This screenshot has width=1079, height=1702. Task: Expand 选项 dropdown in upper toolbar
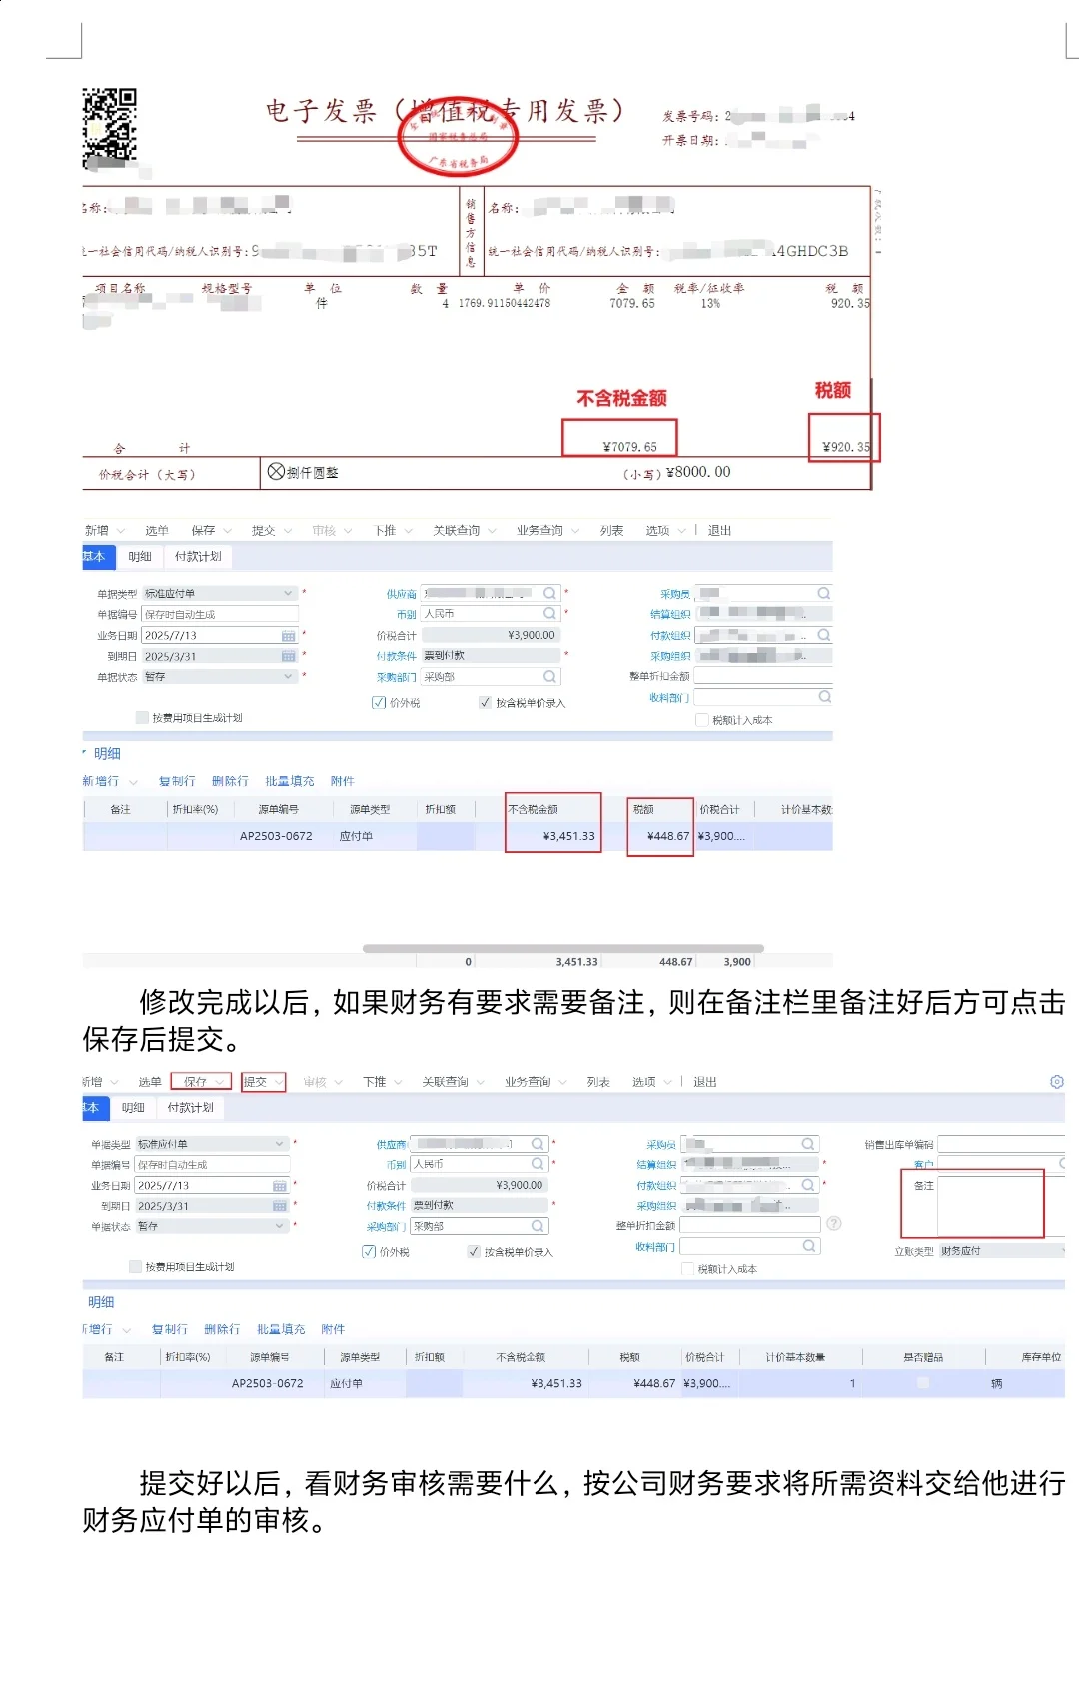pos(682,531)
